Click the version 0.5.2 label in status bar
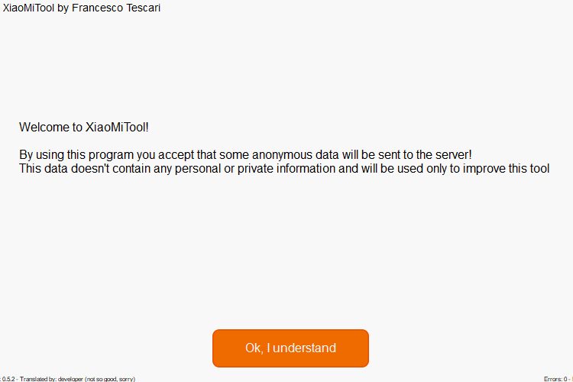The width and height of the screenshot is (573, 382). tap(8, 379)
